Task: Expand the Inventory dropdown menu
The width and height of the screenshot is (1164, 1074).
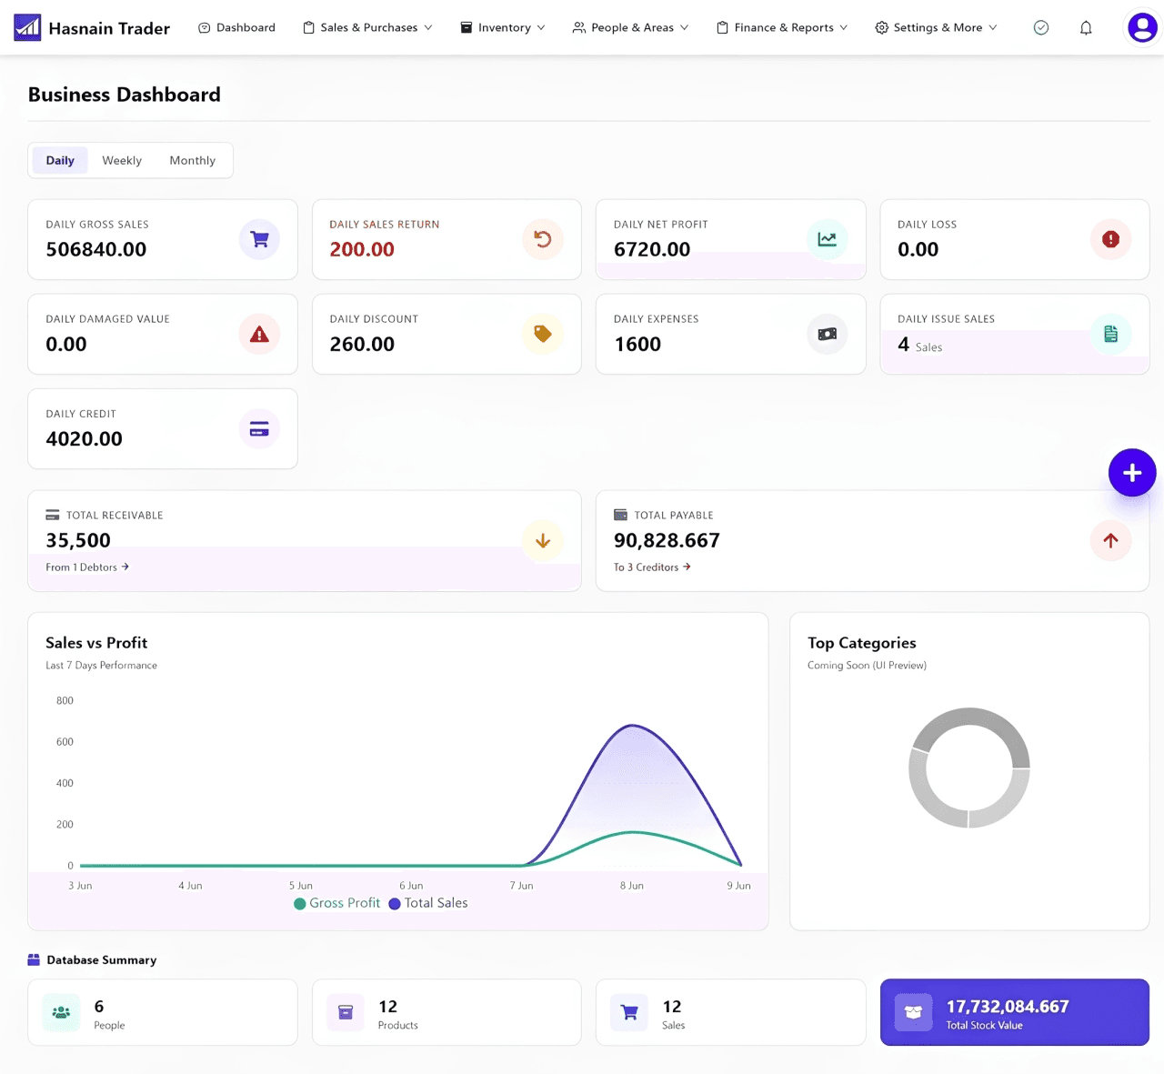Action: pyautogui.click(x=503, y=27)
